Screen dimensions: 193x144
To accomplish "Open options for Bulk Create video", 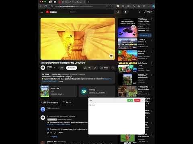I will pyautogui.click(x=152, y=64).
